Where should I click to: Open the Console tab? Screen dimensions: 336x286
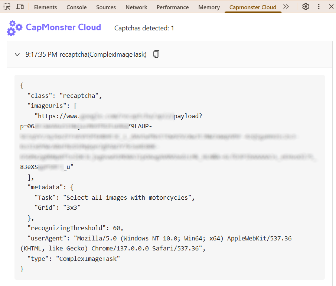point(76,7)
